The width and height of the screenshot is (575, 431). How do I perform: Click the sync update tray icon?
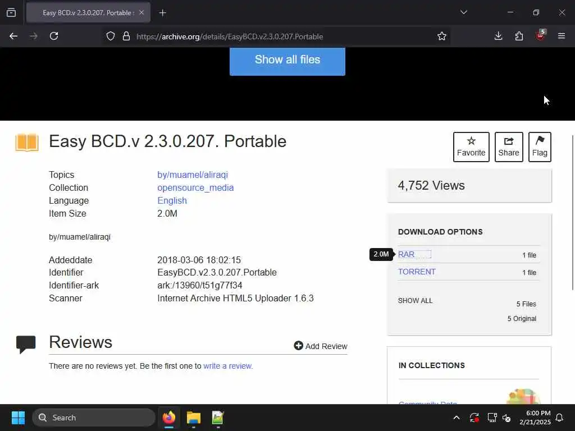coord(474,418)
